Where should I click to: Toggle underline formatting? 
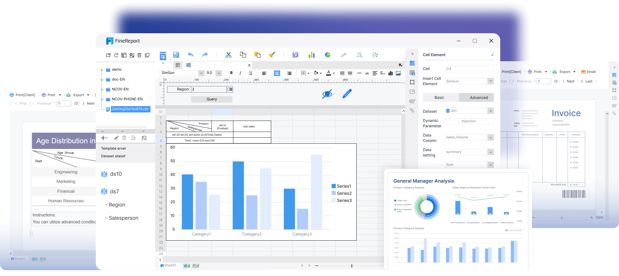coord(250,73)
